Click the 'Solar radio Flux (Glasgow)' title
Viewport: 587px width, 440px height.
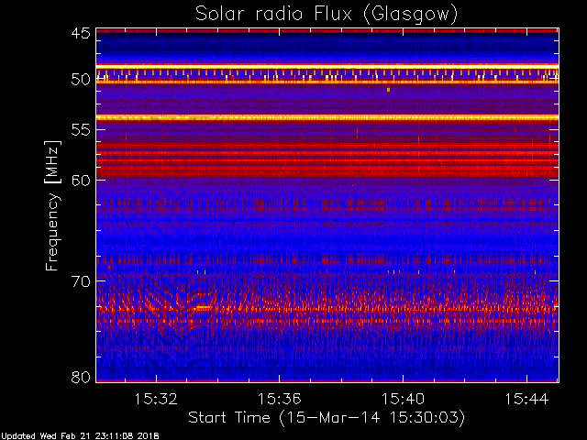tap(327, 15)
